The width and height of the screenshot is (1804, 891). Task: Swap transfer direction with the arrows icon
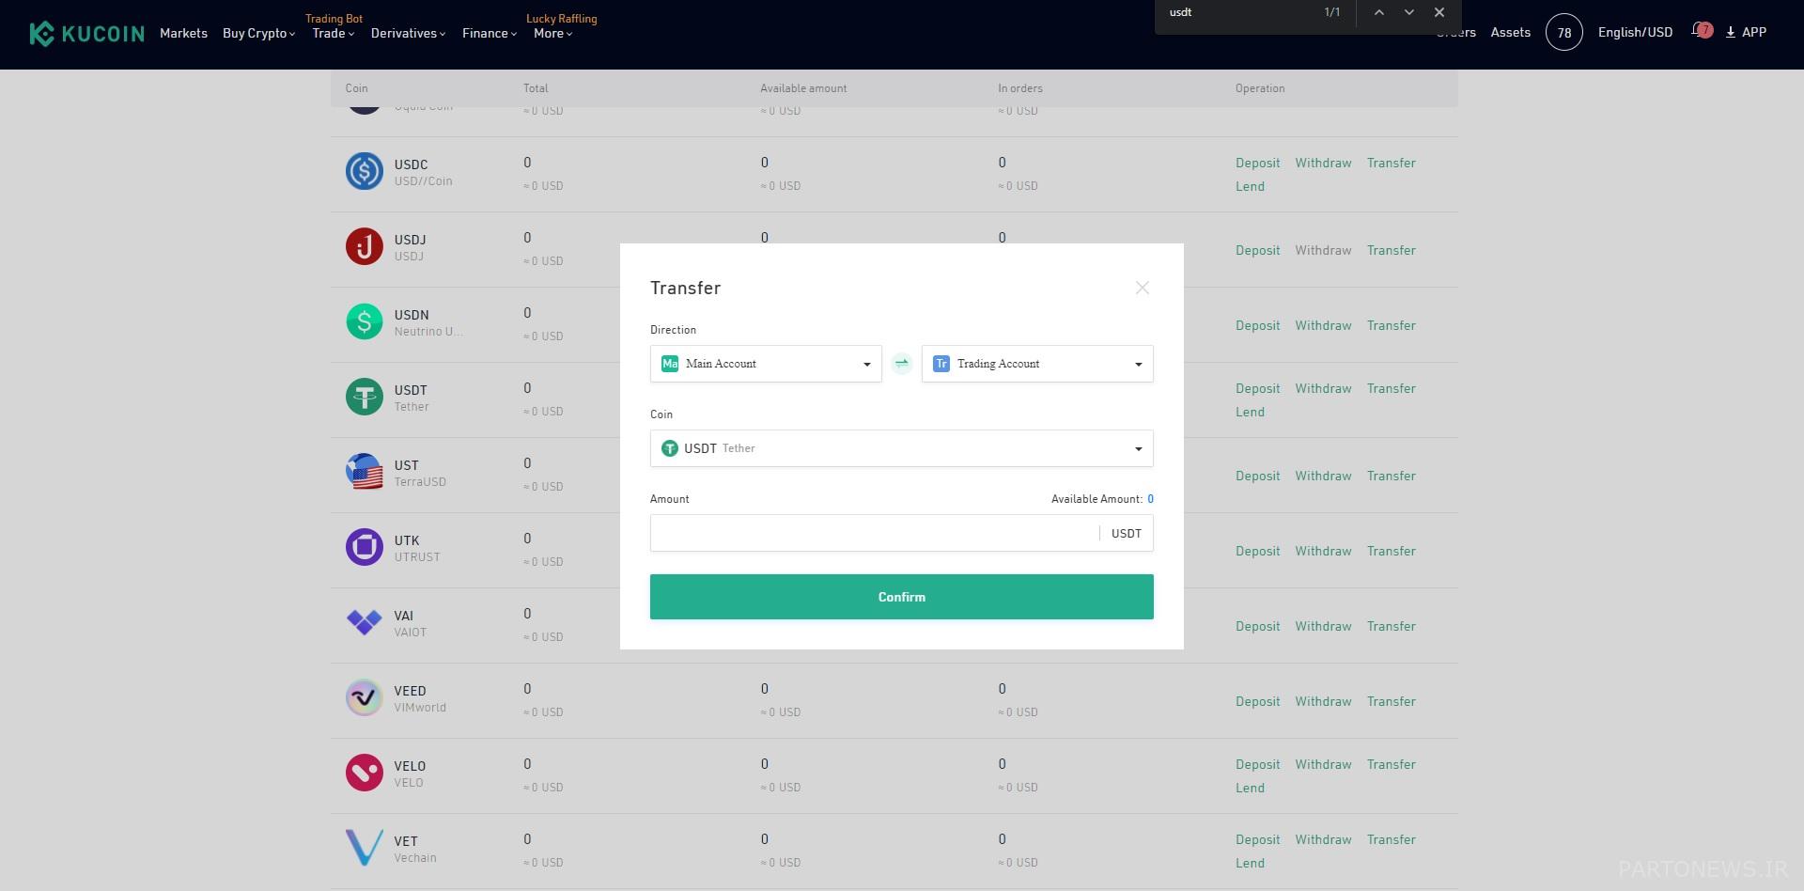901,364
